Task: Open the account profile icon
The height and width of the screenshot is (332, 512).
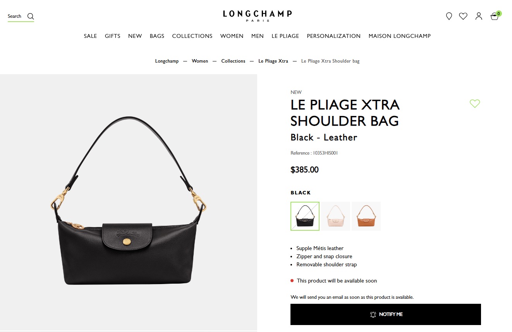Action: coord(479,16)
